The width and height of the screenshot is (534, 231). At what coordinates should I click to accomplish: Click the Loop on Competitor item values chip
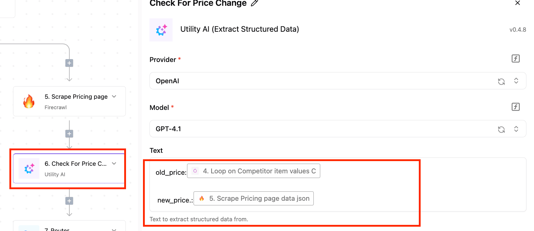[x=253, y=171]
